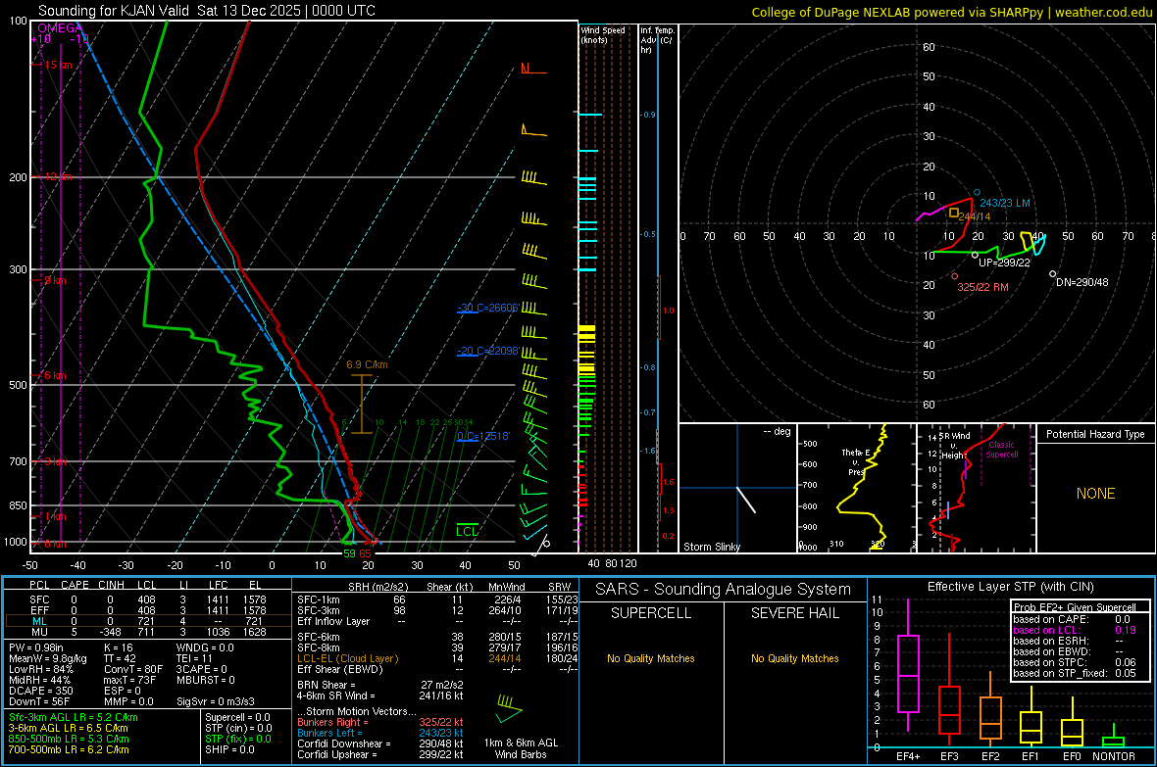Click the MBURST = 0 value
The width and height of the screenshot is (1157, 767).
[205, 680]
